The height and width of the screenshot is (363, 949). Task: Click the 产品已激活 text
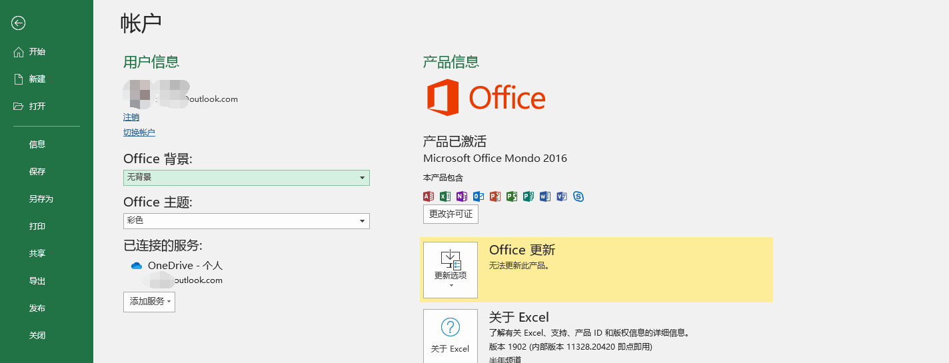(455, 141)
